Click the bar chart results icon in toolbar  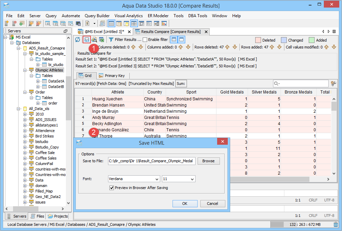click(x=164, y=23)
